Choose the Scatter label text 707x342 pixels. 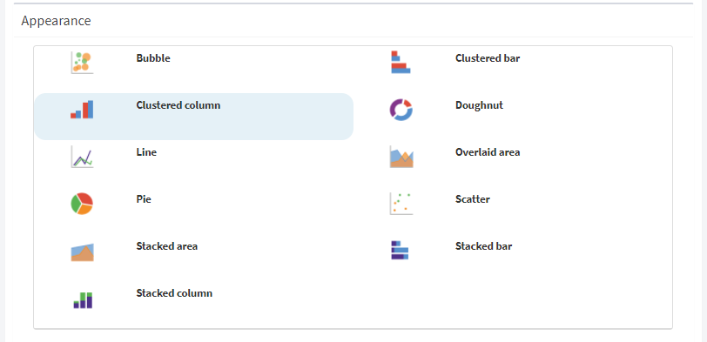point(473,199)
